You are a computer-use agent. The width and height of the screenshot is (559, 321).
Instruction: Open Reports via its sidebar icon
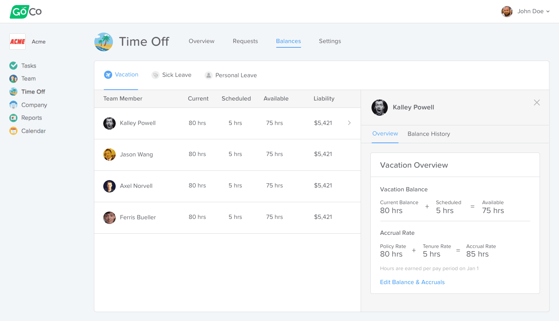pyautogui.click(x=14, y=118)
